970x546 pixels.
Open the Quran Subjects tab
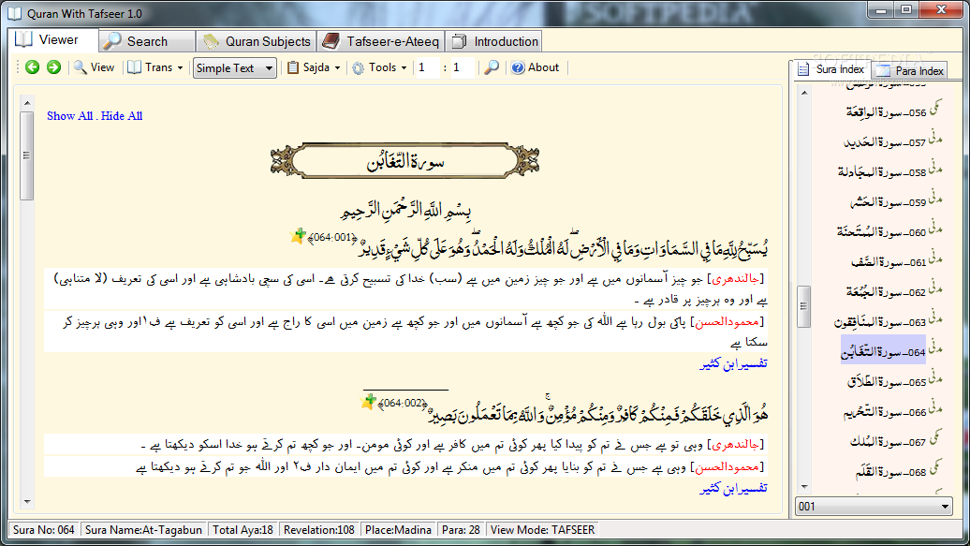257,41
